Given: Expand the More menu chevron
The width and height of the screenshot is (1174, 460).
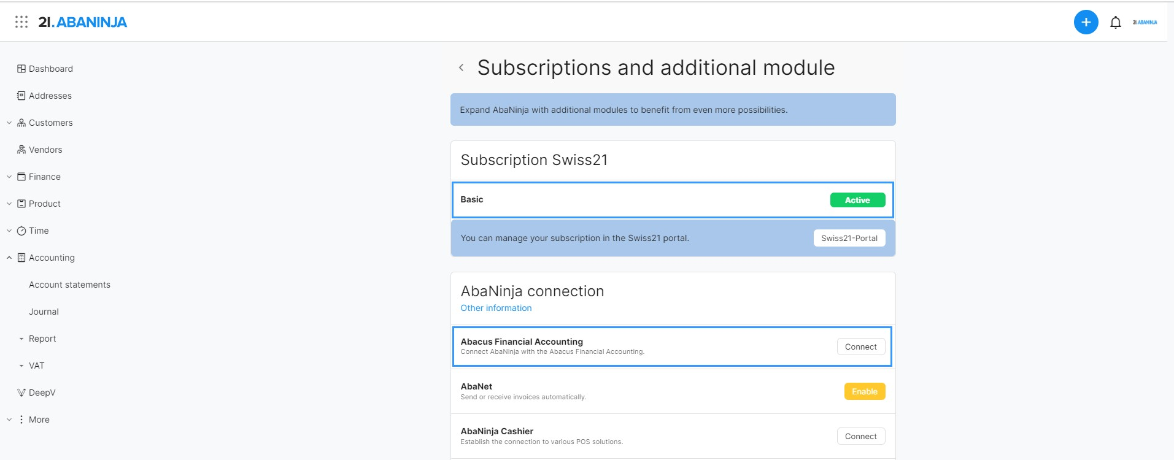Looking at the screenshot, I should [9, 420].
